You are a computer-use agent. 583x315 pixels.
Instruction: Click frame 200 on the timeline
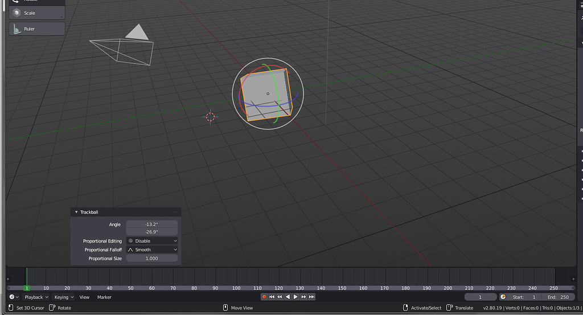coord(447,288)
